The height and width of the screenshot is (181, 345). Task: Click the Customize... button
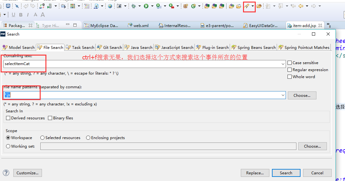28,173
